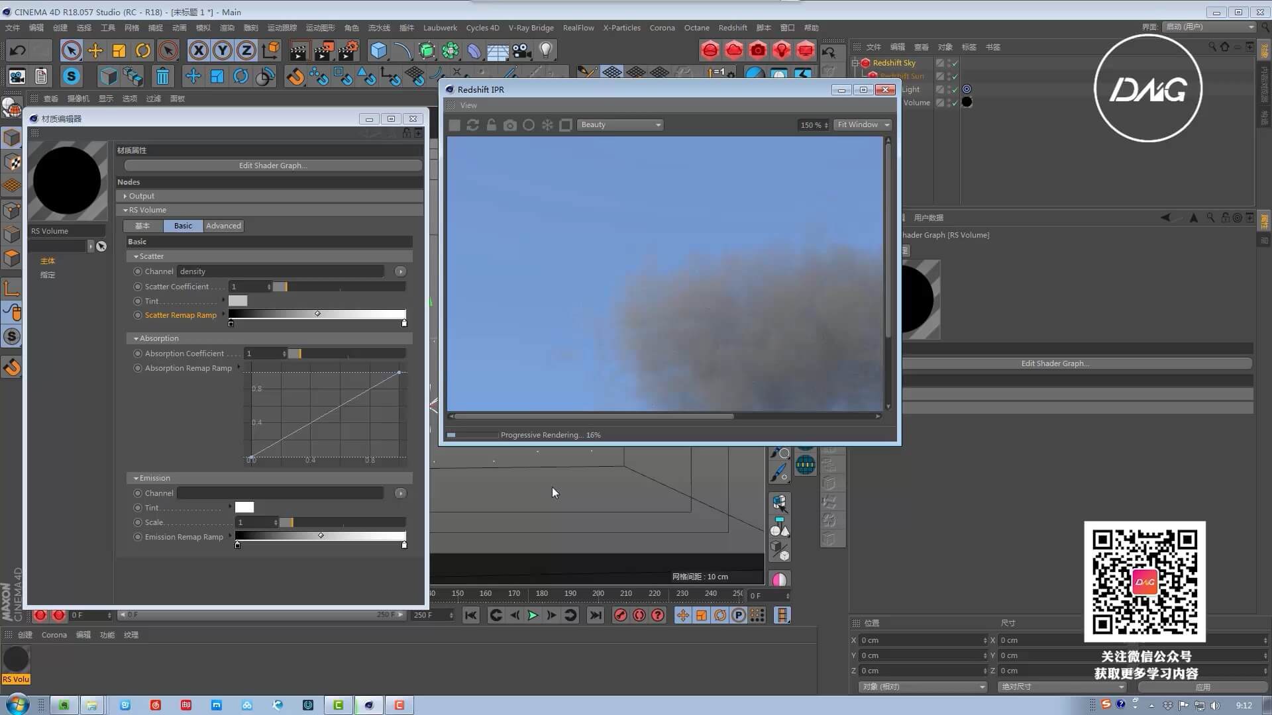
Task: Open the Fit Window dropdown
Action: (863, 125)
